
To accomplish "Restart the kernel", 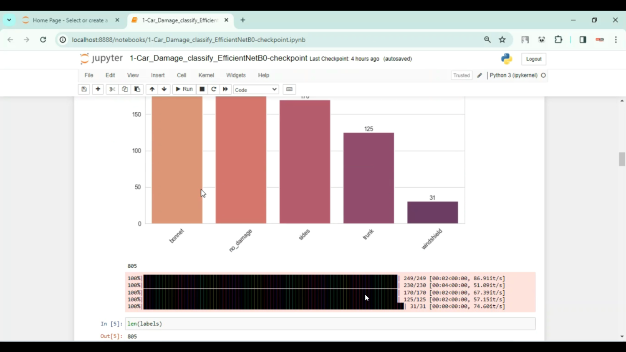I will click(214, 89).
